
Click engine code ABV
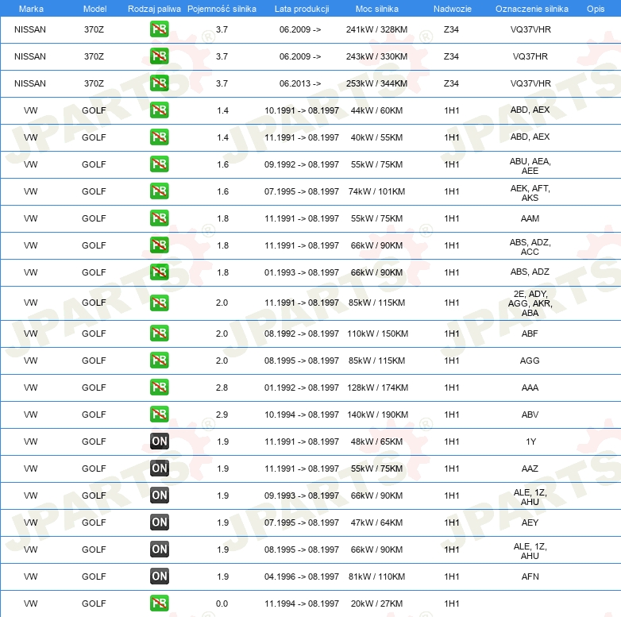[530, 415]
